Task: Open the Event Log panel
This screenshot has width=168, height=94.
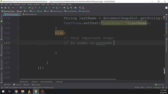Action: [x=159, y=85]
